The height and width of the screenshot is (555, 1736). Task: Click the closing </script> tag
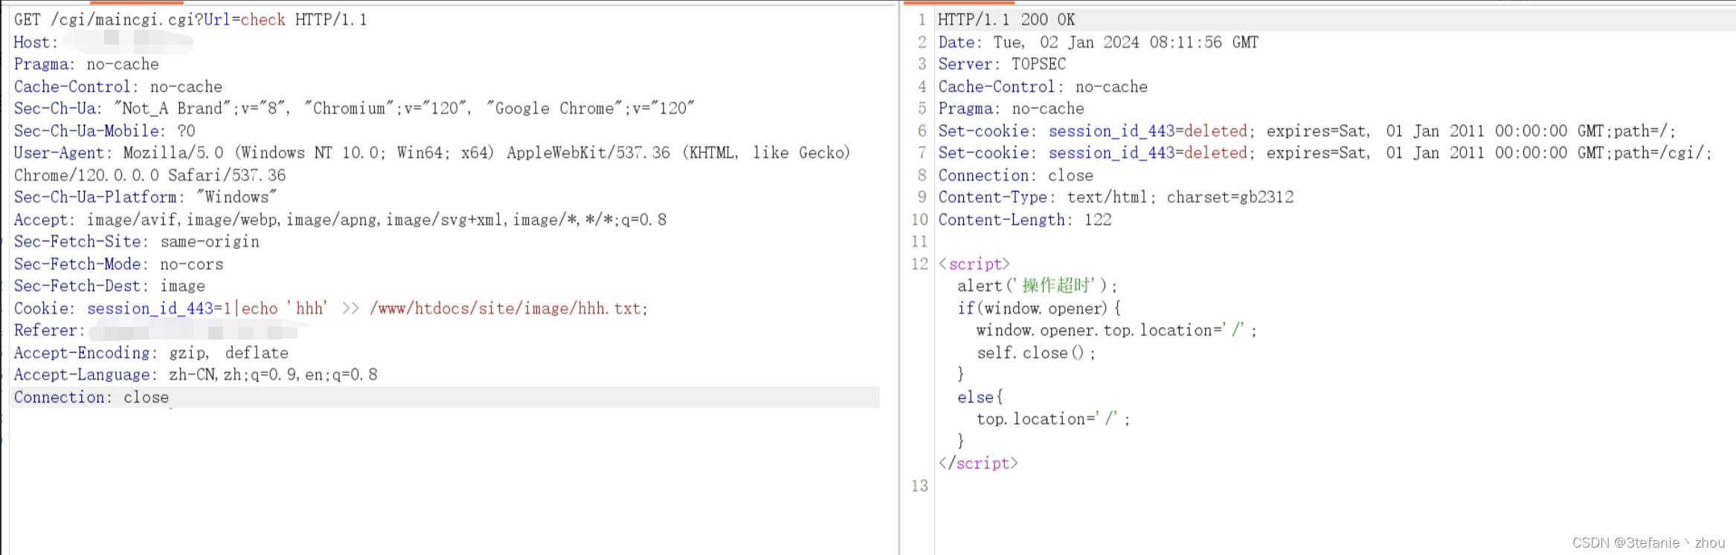coord(978,464)
